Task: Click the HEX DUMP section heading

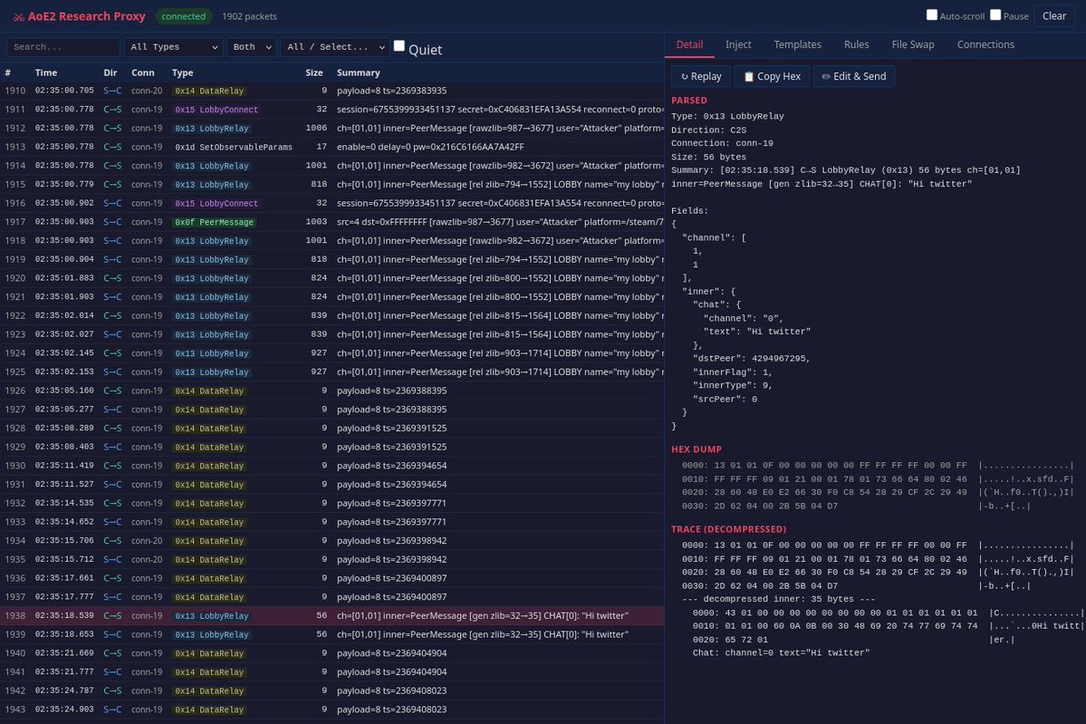Action: pyautogui.click(x=696, y=449)
